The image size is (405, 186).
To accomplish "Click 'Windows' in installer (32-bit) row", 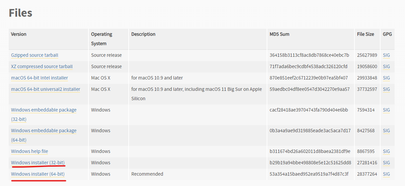I will click(x=100, y=163).
